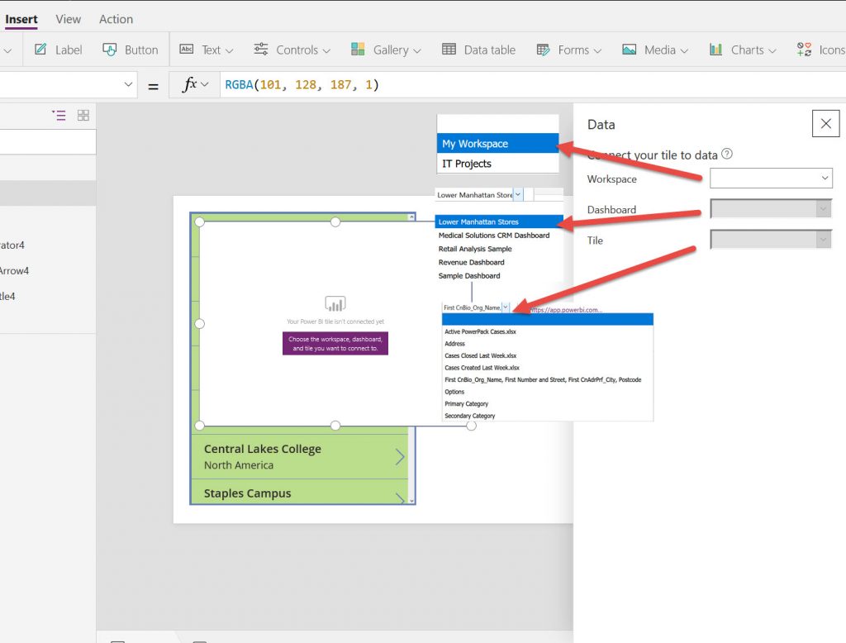Click the Label insert icon

click(x=40, y=50)
